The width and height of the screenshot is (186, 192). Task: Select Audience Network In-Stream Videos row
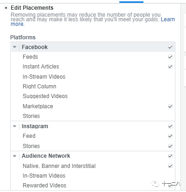point(93,176)
